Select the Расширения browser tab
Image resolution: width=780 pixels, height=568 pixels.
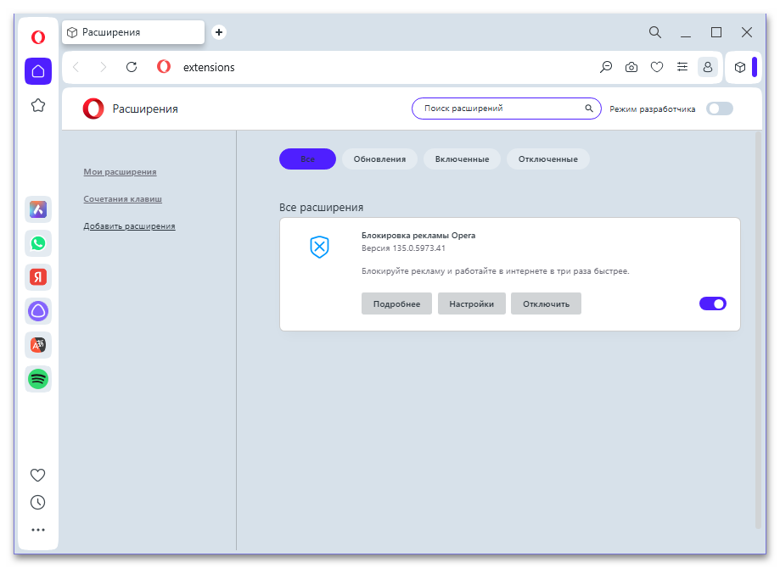[x=133, y=32]
